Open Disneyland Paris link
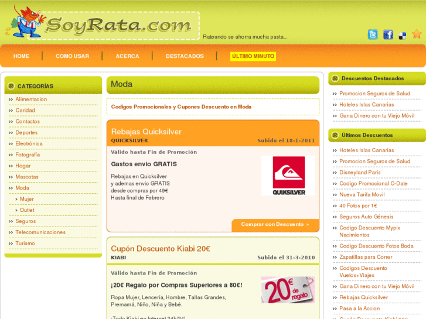The image size is (426, 319). pos(360,173)
